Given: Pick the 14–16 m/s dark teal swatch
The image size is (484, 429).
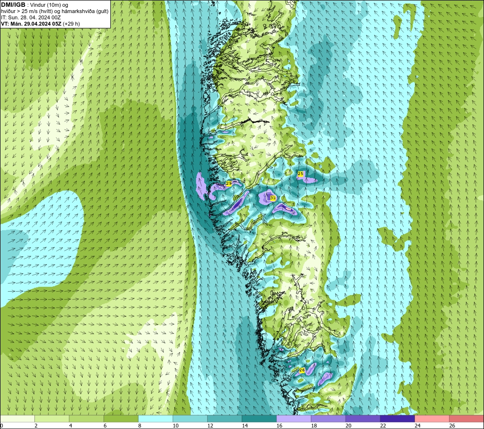Looking at the screenshot, I should click(x=259, y=418).
